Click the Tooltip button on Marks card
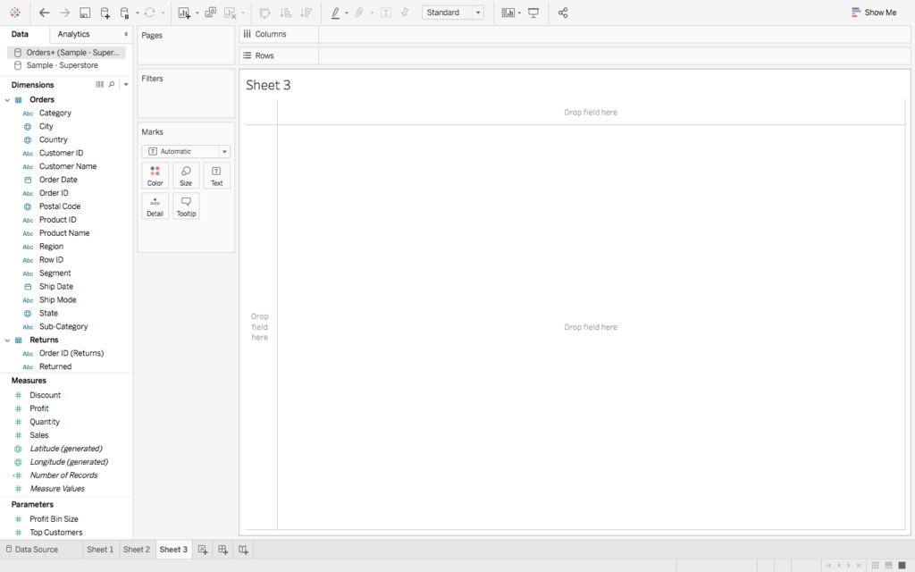 (x=186, y=206)
